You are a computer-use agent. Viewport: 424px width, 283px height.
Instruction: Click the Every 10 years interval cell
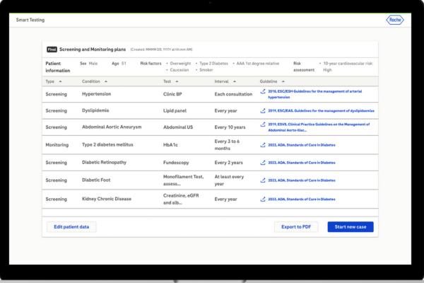click(x=230, y=127)
